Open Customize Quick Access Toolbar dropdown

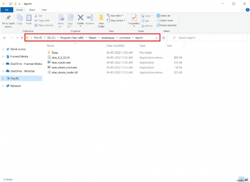[x=19, y=4]
